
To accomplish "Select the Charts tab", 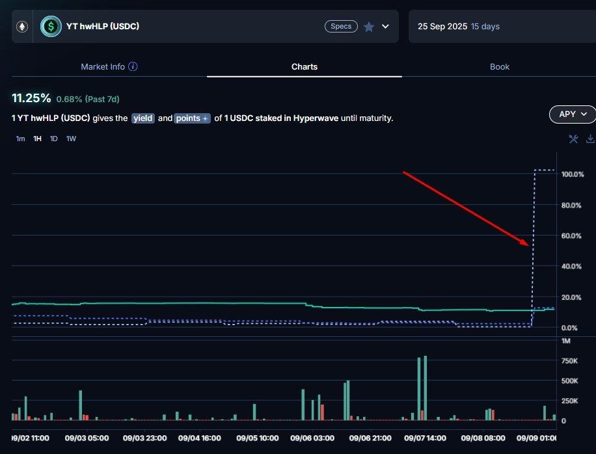I will pyautogui.click(x=305, y=66).
